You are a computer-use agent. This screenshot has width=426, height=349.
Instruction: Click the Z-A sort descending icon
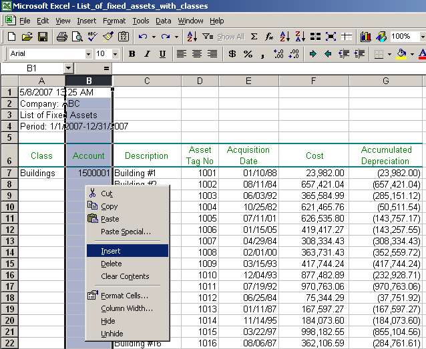pos(300,37)
